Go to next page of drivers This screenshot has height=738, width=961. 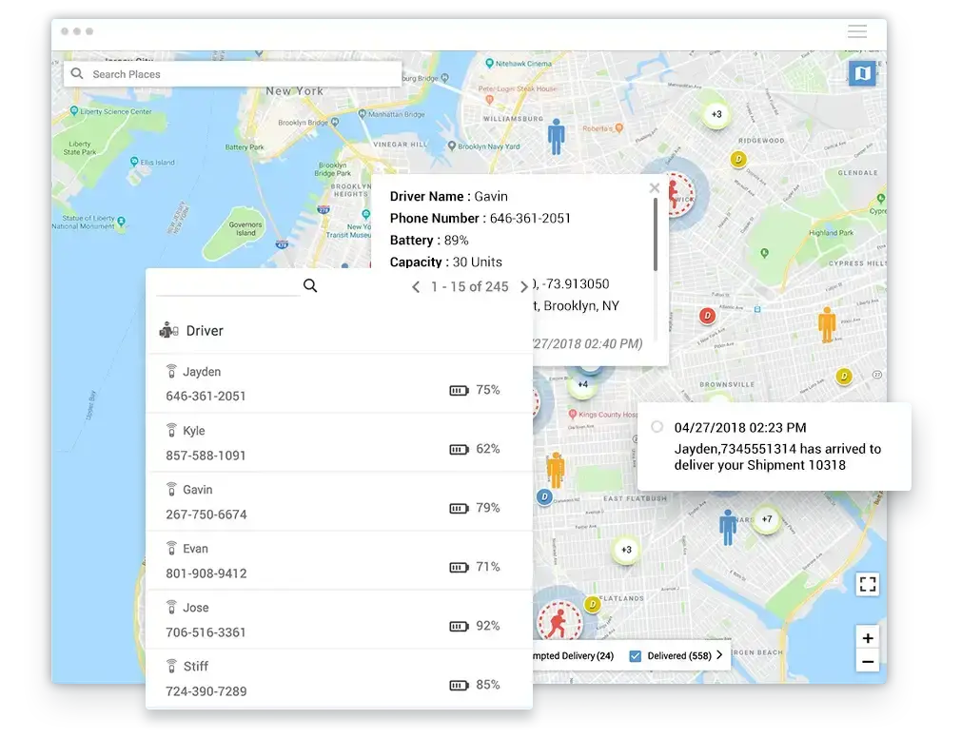(523, 286)
